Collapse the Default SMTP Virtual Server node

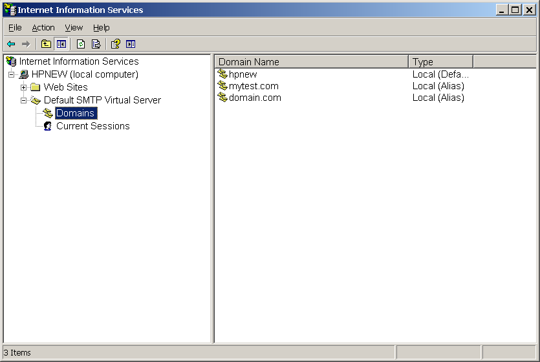23,100
